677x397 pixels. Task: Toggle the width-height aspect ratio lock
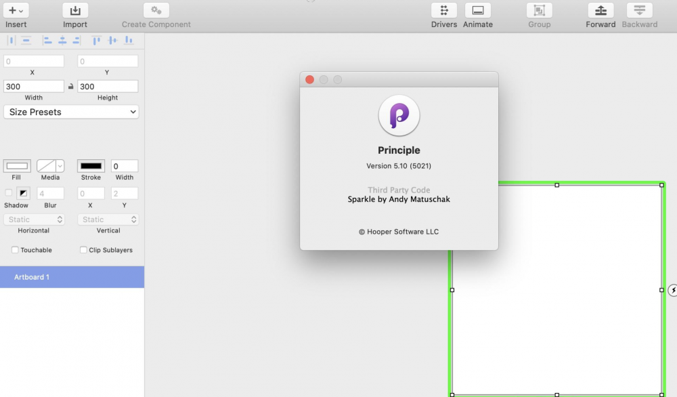pyautogui.click(x=71, y=87)
